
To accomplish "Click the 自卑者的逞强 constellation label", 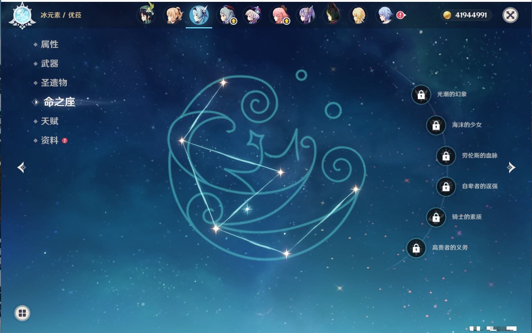I will (x=480, y=186).
